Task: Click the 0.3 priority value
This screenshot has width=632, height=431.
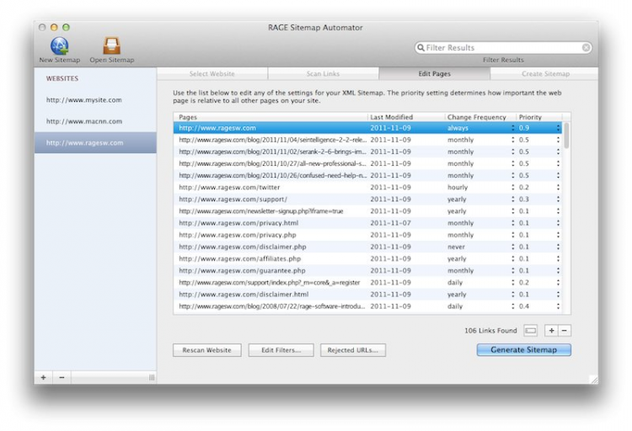Action: tap(523, 200)
